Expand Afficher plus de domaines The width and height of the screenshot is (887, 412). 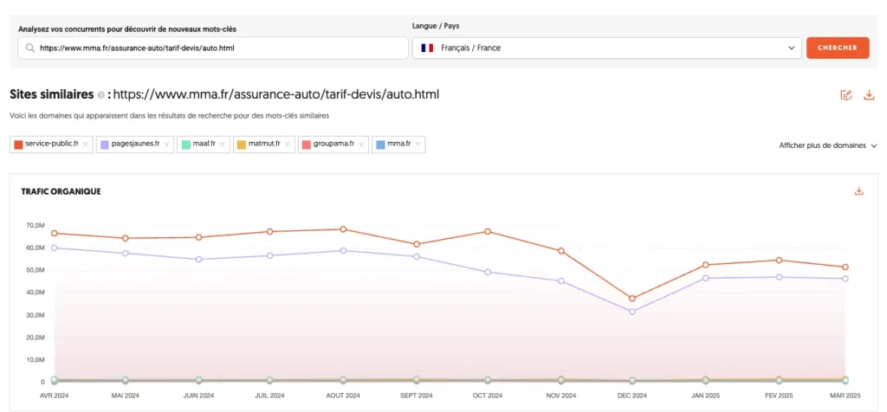tap(828, 145)
